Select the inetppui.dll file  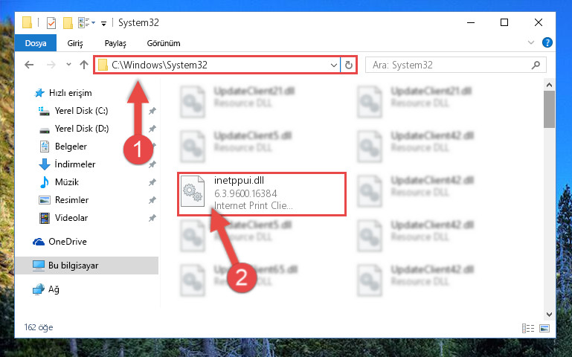coord(262,194)
